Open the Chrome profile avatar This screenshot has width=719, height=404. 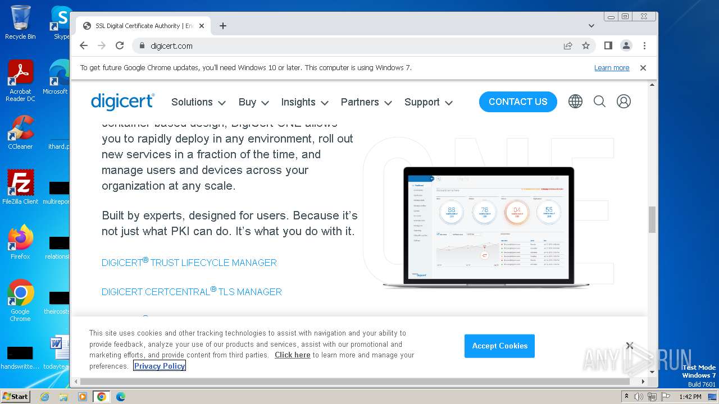pos(626,45)
